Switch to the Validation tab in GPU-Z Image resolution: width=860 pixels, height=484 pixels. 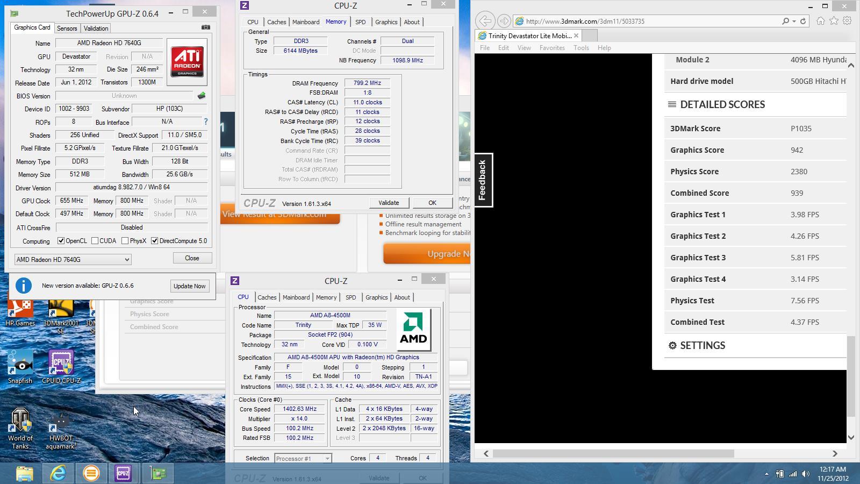[x=96, y=28]
